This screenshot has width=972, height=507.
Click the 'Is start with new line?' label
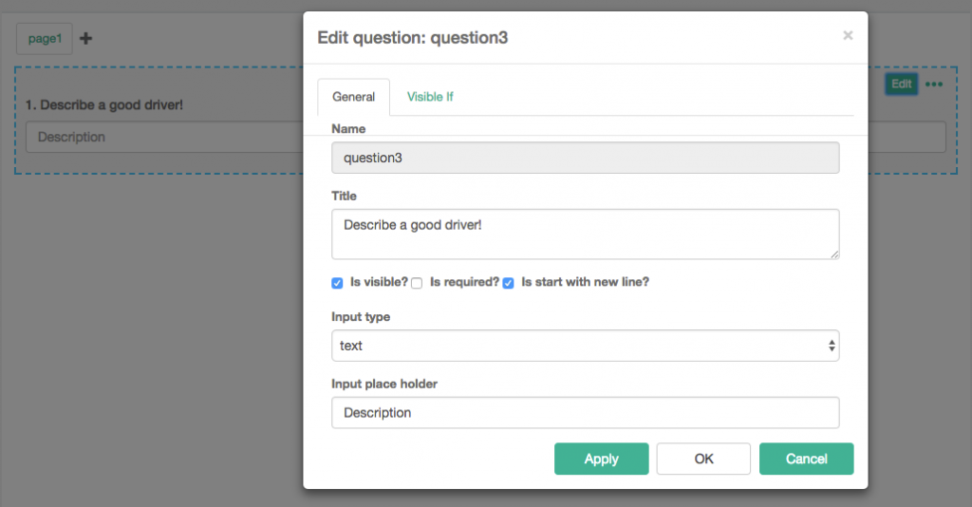585,282
